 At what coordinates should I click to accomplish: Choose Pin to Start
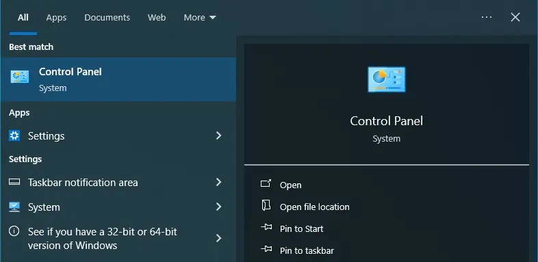pyautogui.click(x=301, y=229)
